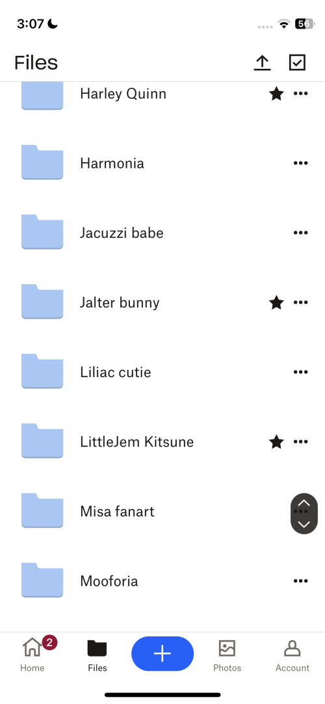Open the Account tab

292,655
